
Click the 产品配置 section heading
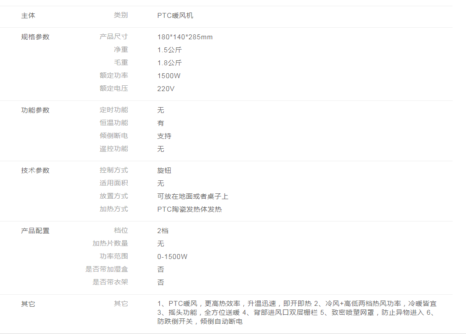click(x=35, y=231)
